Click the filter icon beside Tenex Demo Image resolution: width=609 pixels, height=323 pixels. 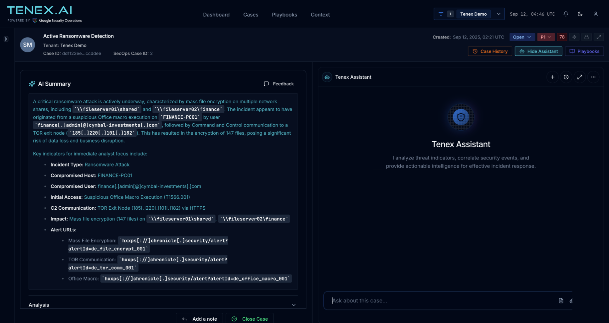[441, 14]
